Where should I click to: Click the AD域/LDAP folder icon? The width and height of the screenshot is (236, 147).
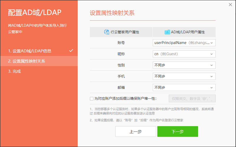pyautogui.click(x=167, y=32)
